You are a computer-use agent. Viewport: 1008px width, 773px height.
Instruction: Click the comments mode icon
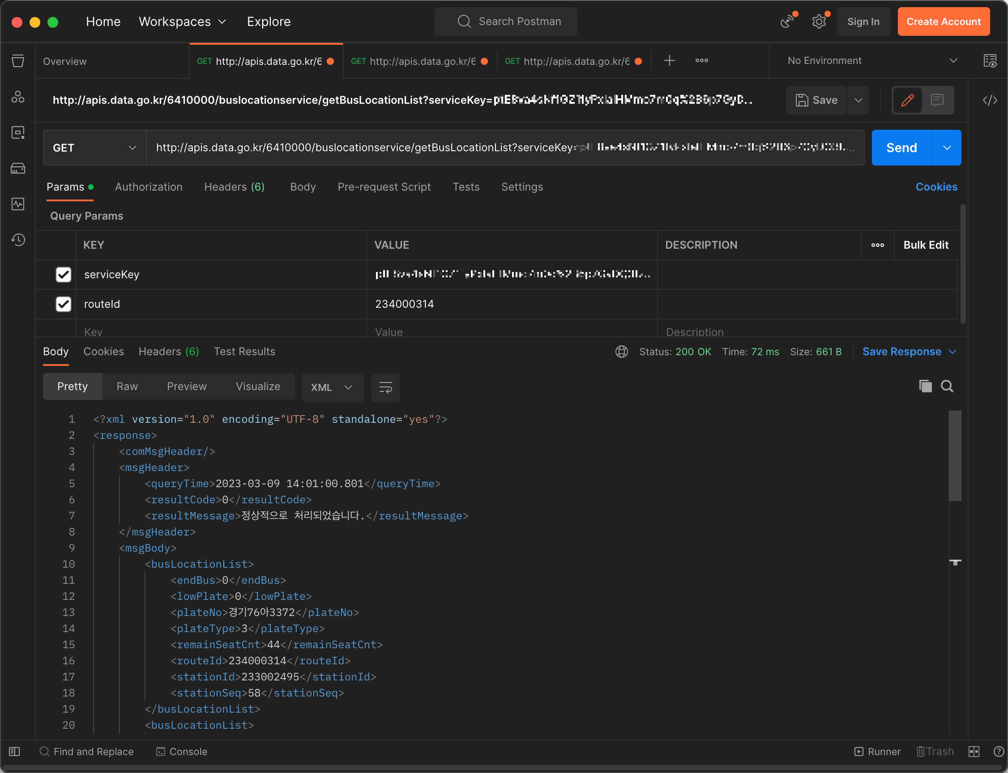pyautogui.click(x=937, y=100)
